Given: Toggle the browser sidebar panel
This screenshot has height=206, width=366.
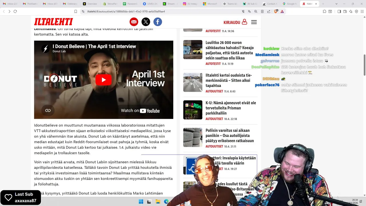Looking at the screenshot, I should click(x=339, y=11).
